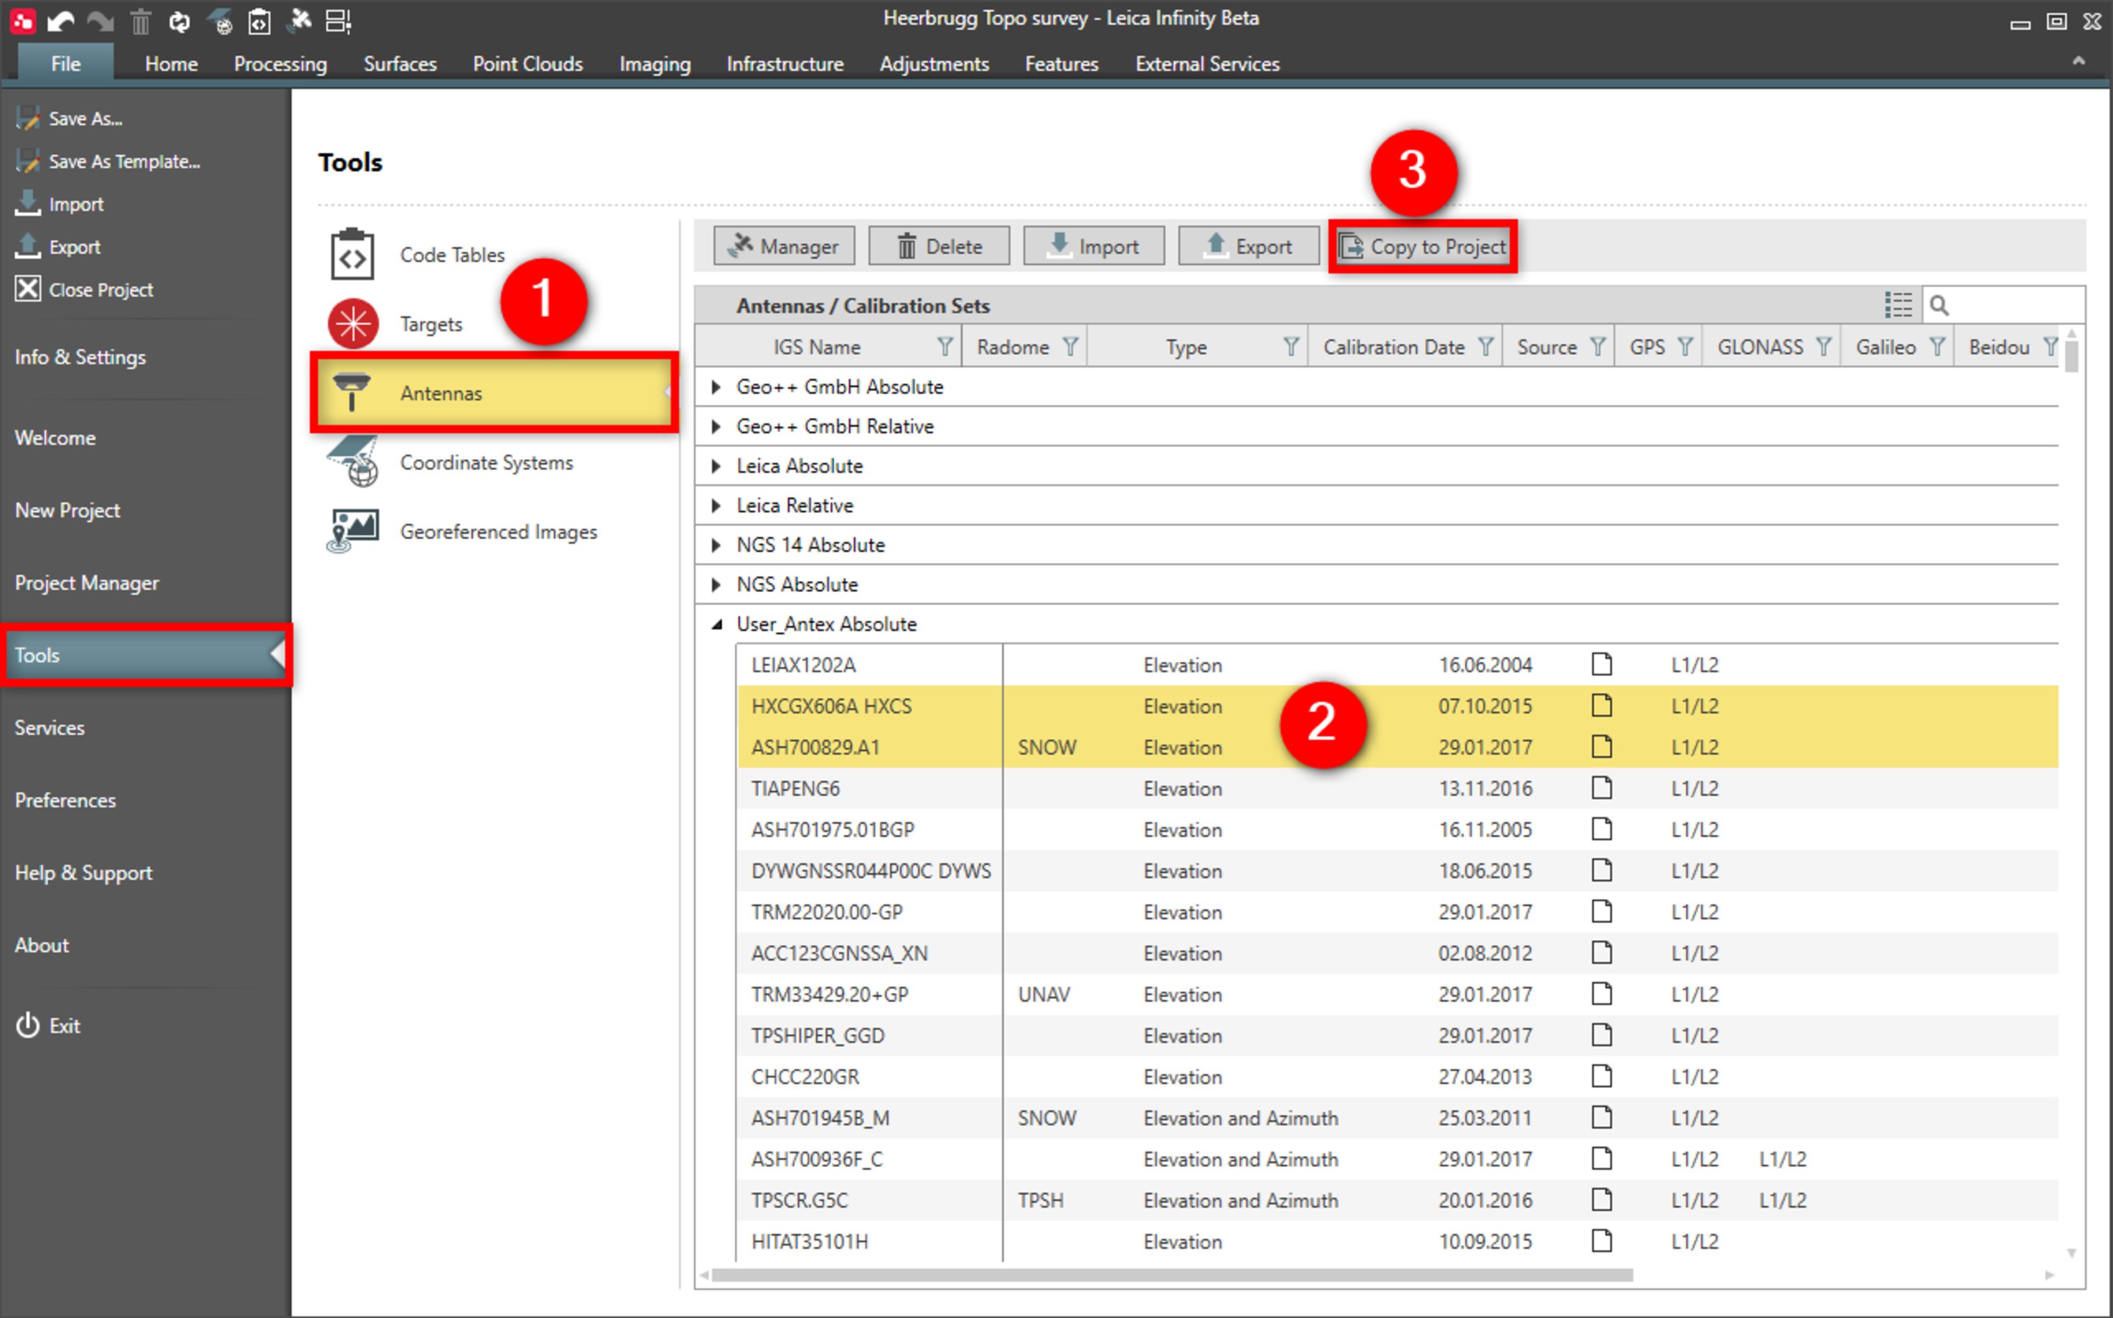Open the Coordinate Systems icon
Screen dimensions: 2113x1318
click(352, 461)
